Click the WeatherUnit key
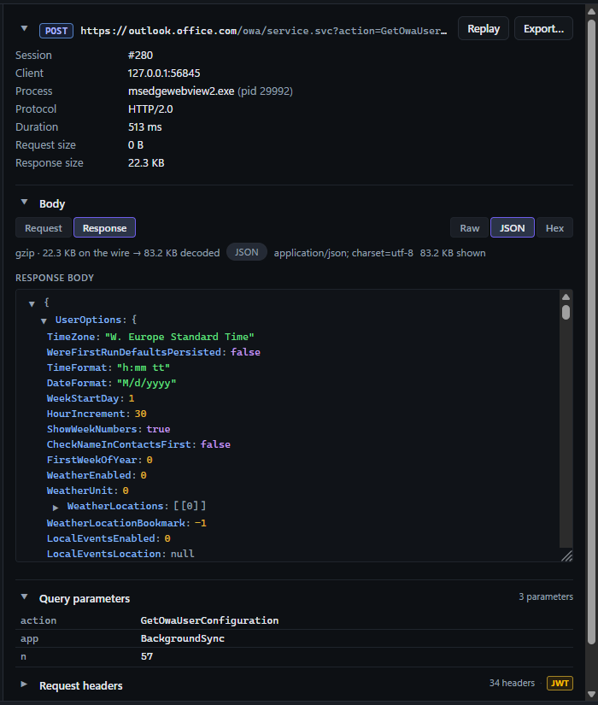The width and height of the screenshot is (598, 705). point(79,491)
